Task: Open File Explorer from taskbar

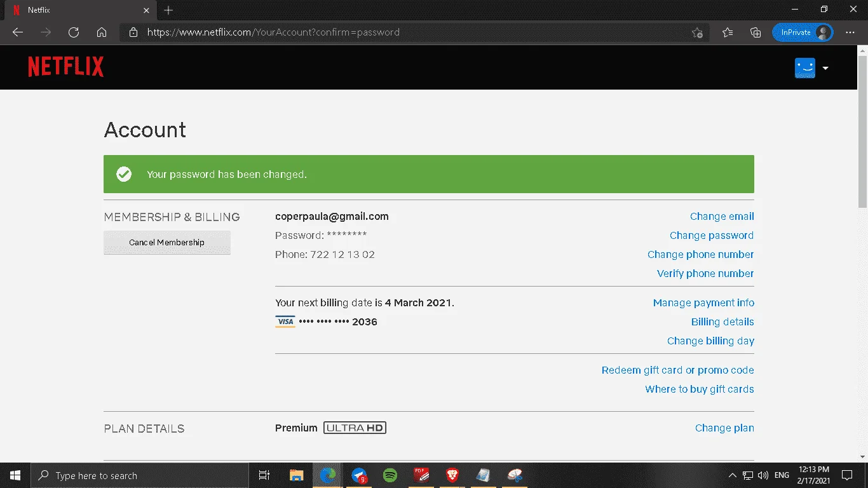Action: [x=296, y=475]
